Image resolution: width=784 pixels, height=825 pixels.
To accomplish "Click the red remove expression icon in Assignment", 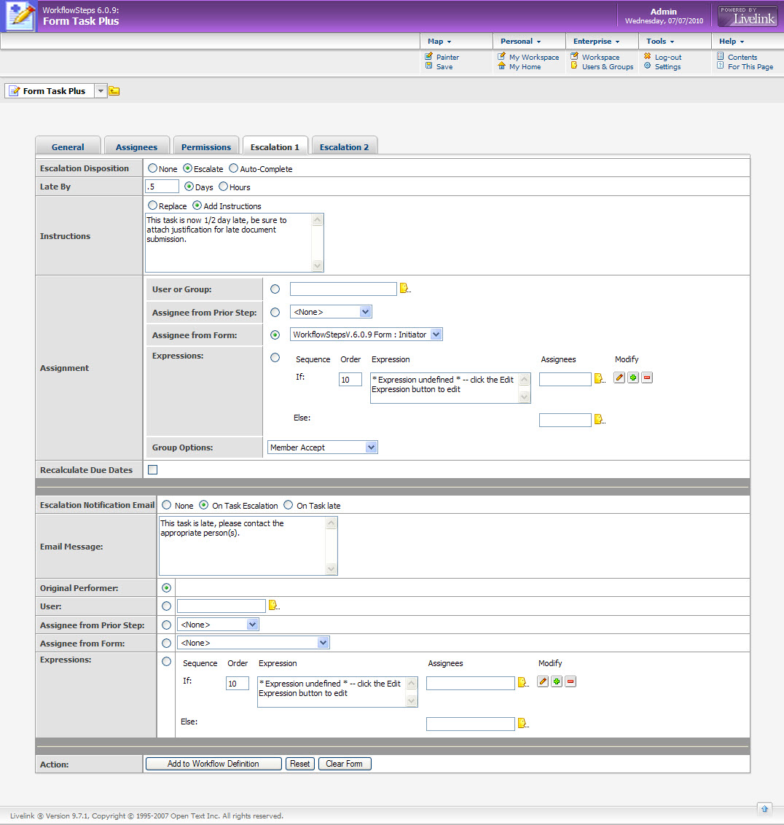I will [x=647, y=378].
